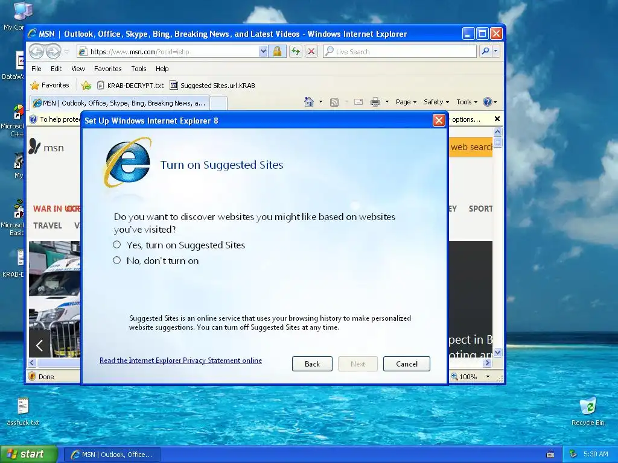Switch to MSN taskbar button
Image resolution: width=618 pixels, height=463 pixels.
coord(112,455)
